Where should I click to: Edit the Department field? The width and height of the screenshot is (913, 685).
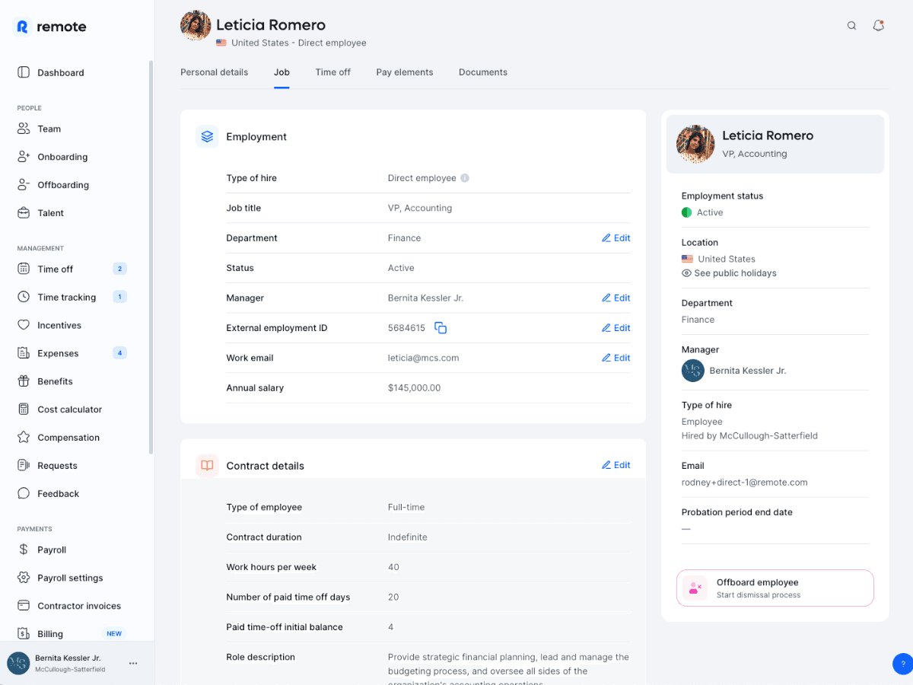(x=616, y=238)
